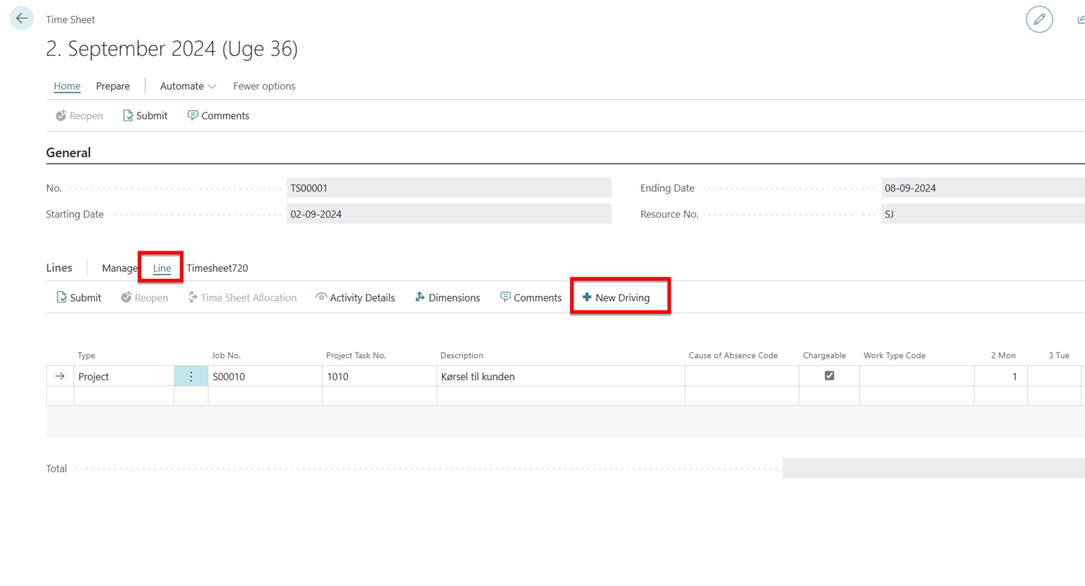Click the 2 Mon column header

(x=1003, y=355)
